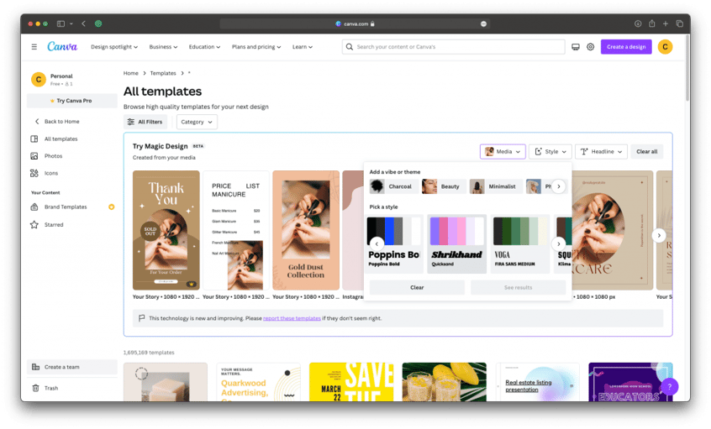Expand Education menu
Viewport: 711px width, 429px height.
(x=204, y=47)
